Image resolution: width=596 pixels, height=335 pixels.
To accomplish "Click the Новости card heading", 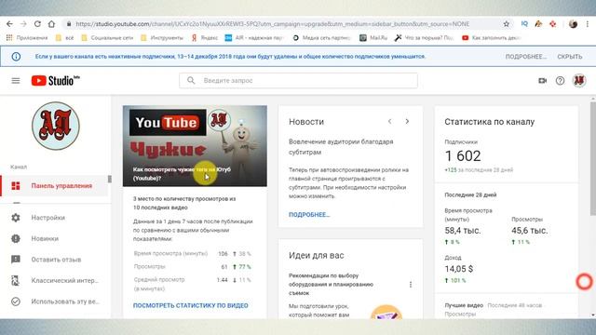I will click(x=306, y=122).
